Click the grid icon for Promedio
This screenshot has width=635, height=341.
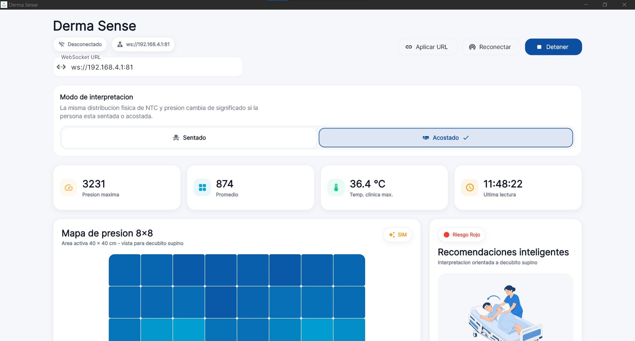click(202, 187)
